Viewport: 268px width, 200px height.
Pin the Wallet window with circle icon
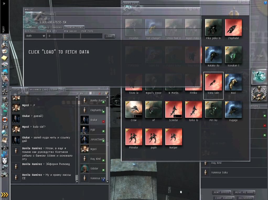tap(191, 9)
